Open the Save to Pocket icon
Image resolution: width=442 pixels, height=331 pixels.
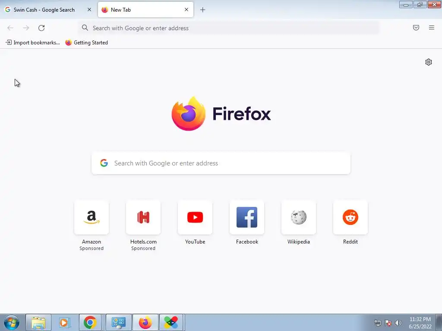[416, 28]
